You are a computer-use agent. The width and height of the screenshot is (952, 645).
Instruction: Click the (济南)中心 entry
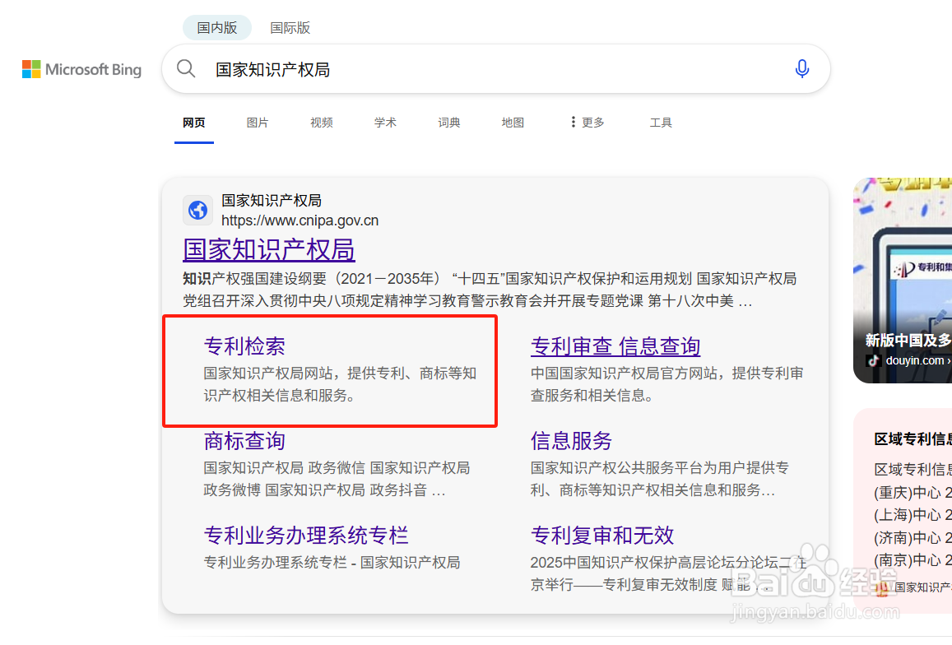(x=913, y=538)
